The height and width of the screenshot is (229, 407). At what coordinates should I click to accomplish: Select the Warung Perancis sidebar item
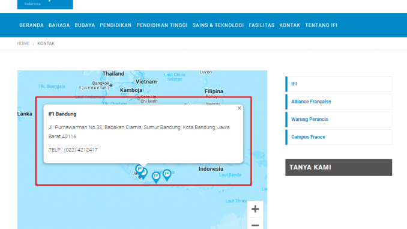(x=339, y=120)
